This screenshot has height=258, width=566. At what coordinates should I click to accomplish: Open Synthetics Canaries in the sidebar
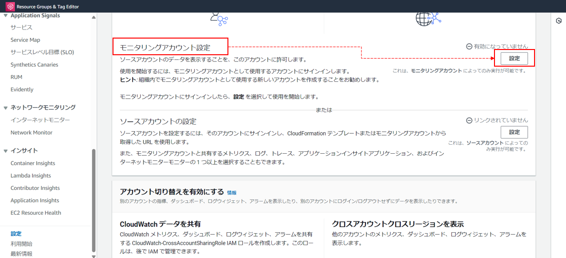click(34, 65)
